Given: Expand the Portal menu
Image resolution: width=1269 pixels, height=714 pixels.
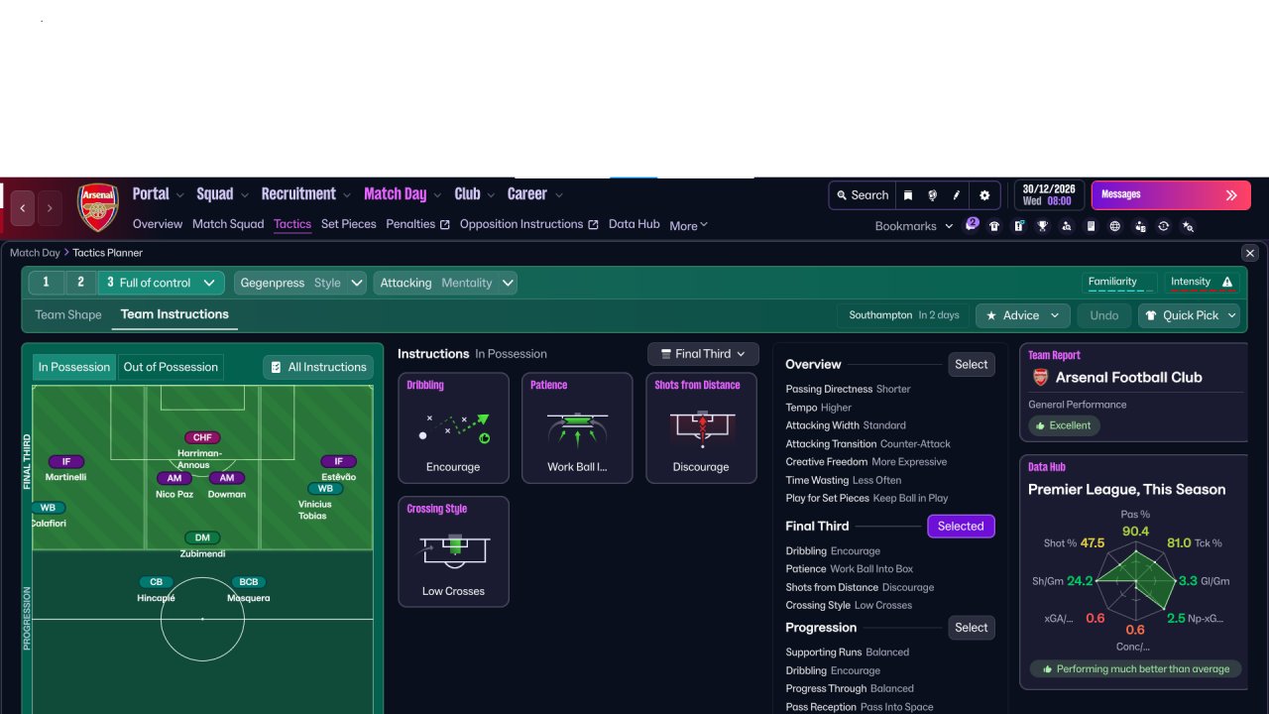Looking at the screenshot, I should pyautogui.click(x=159, y=194).
